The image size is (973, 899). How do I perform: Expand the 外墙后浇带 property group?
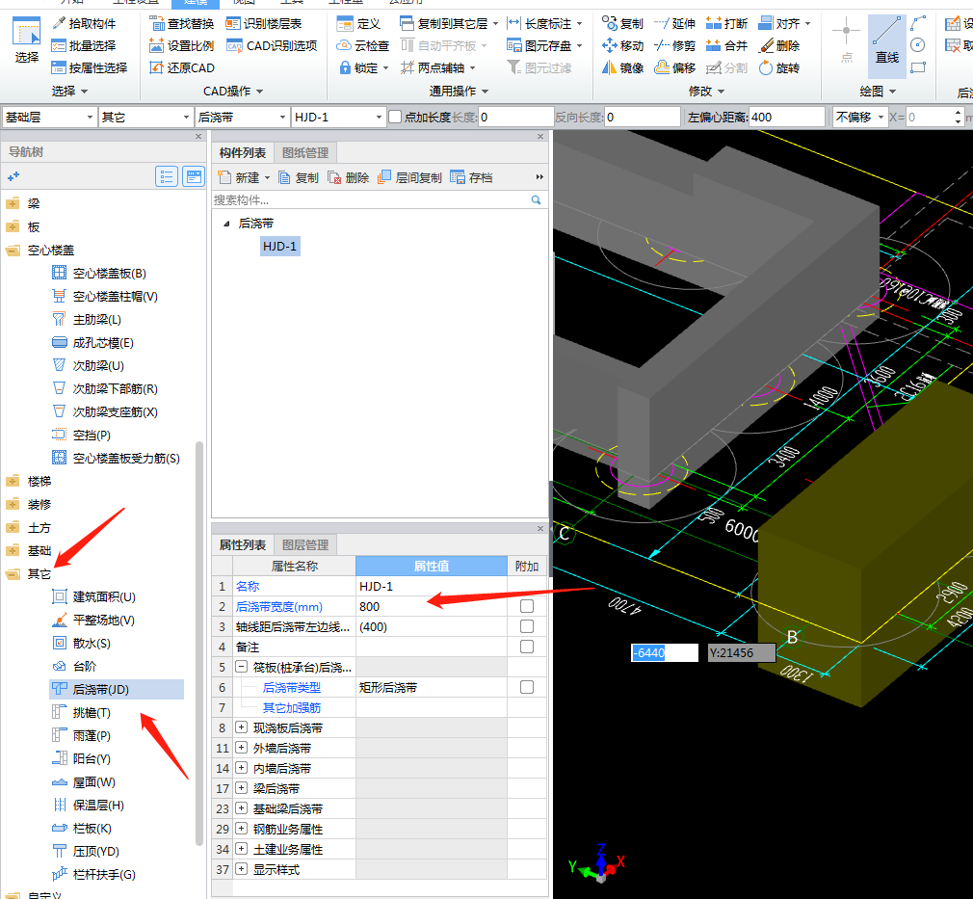coord(242,748)
